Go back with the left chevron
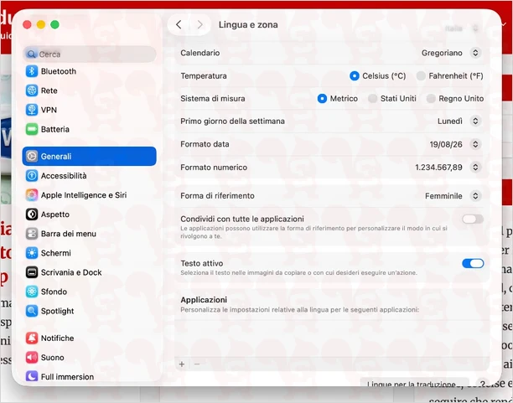This screenshot has height=403, width=513. [x=179, y=24]
